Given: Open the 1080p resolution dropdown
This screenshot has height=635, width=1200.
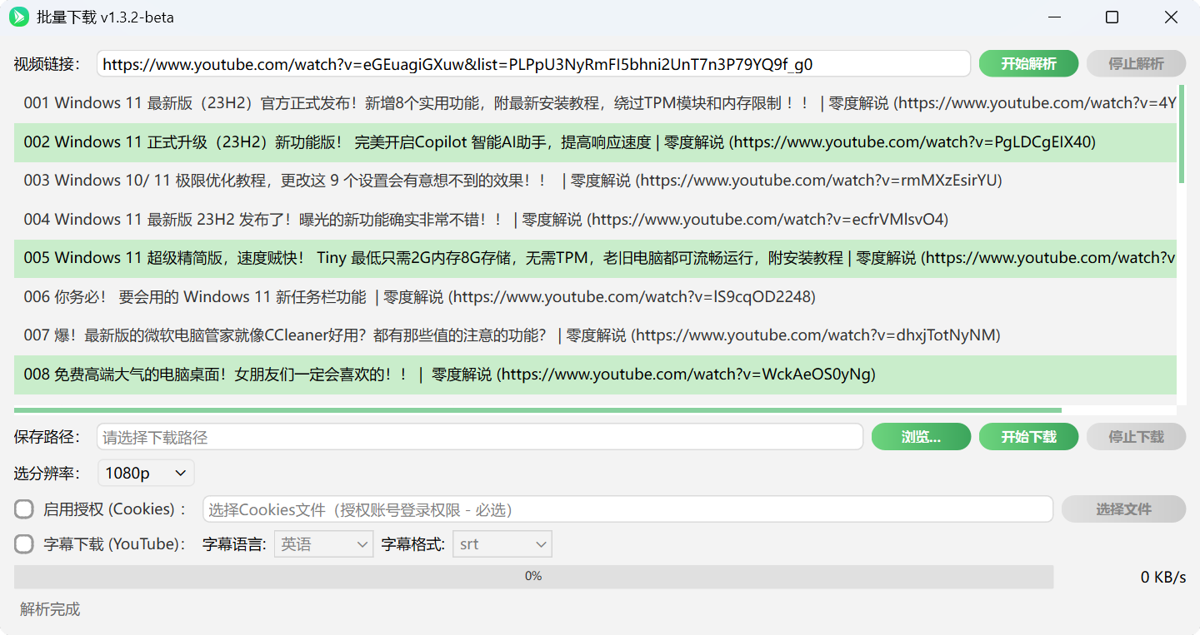Looking at the screenshot, I should point(146,474).
